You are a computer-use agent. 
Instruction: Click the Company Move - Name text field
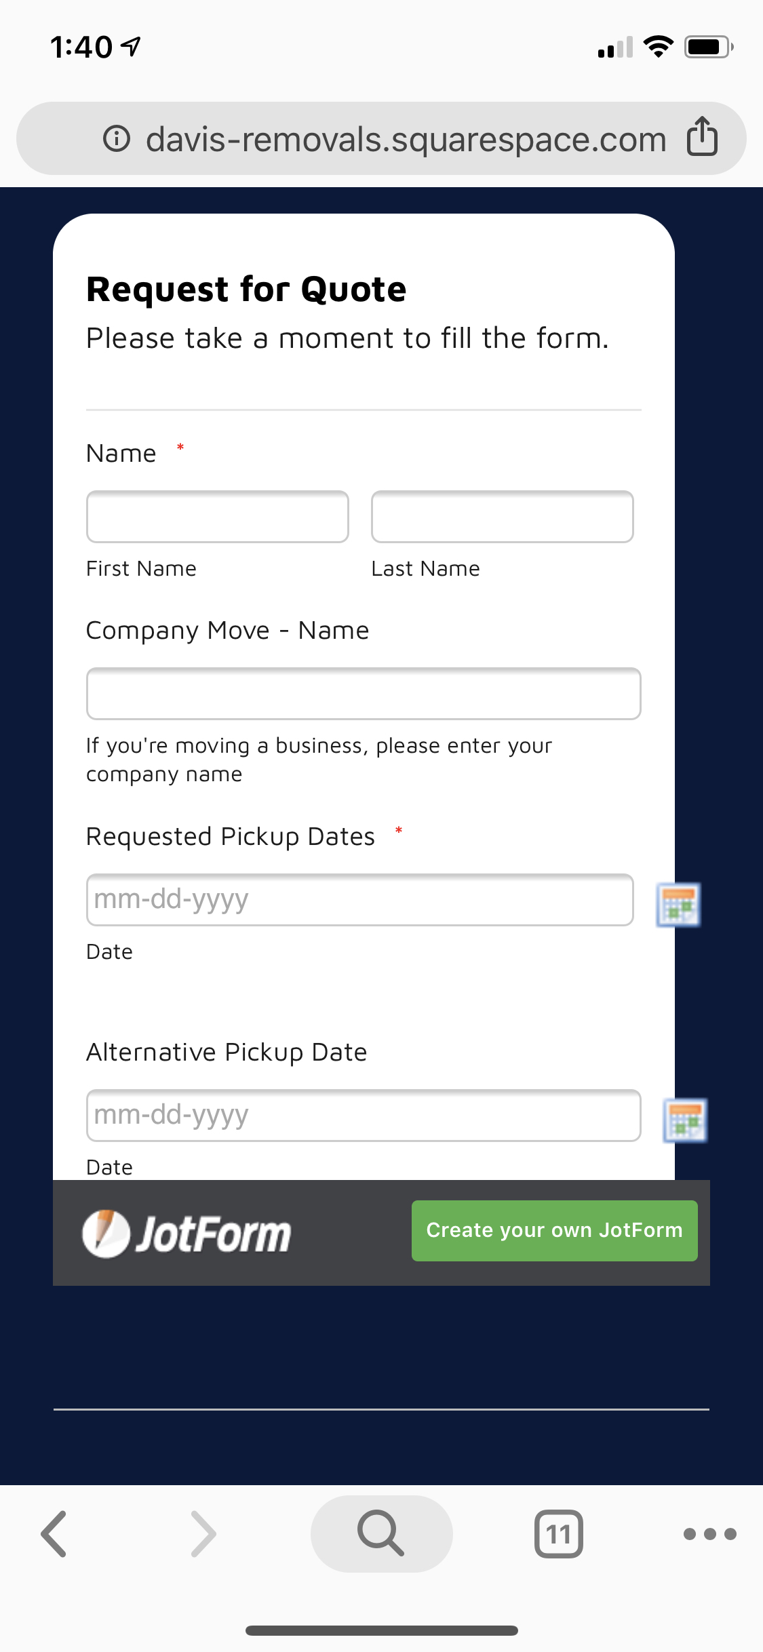pyautogui.click(x=364, y=694)
